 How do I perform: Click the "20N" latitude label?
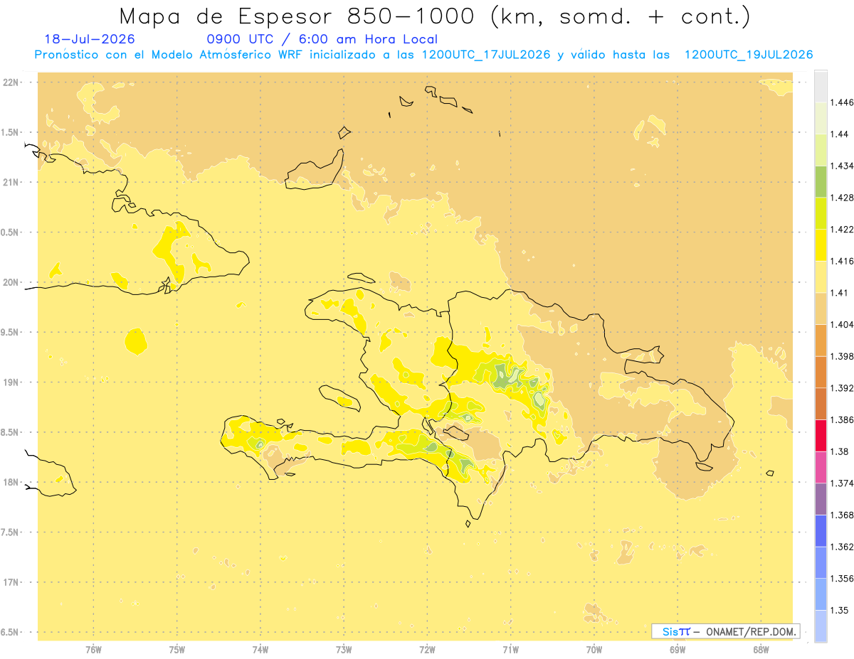coord(11,282)
